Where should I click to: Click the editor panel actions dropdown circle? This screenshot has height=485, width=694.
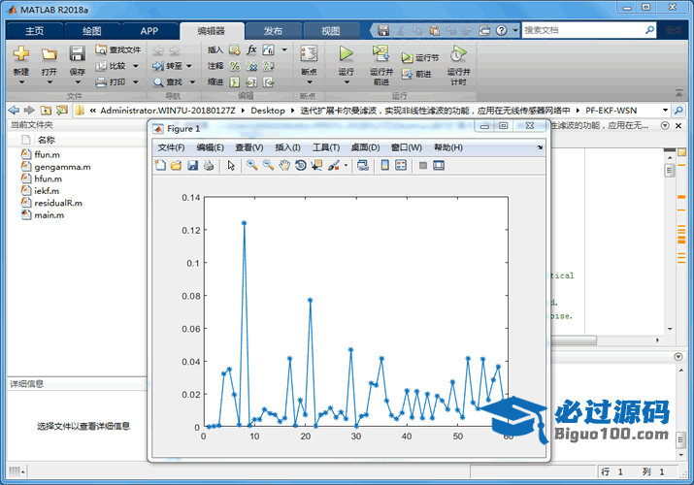point(665,125)
